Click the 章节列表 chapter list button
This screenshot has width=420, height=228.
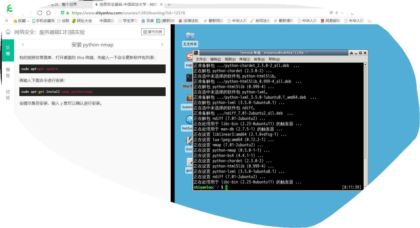point(153,32)
